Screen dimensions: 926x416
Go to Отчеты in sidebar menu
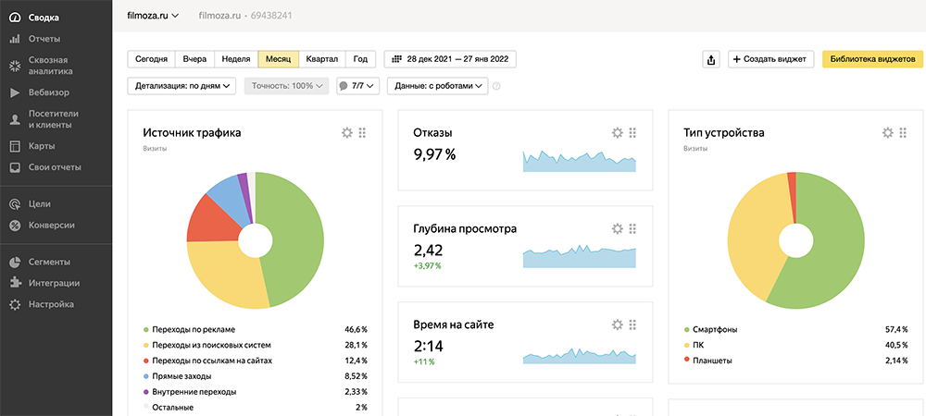point(44,39)
